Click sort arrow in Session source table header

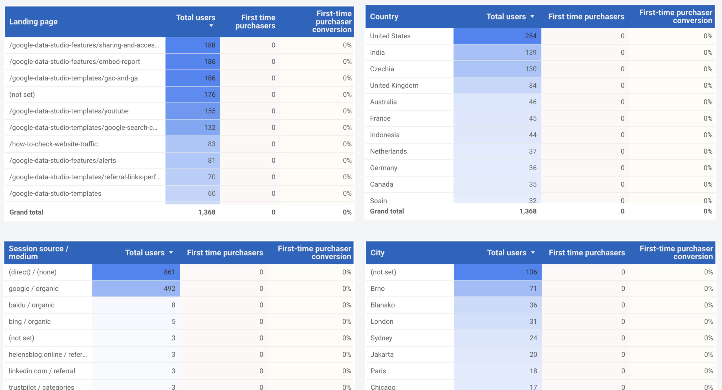(x=171, y=253)
